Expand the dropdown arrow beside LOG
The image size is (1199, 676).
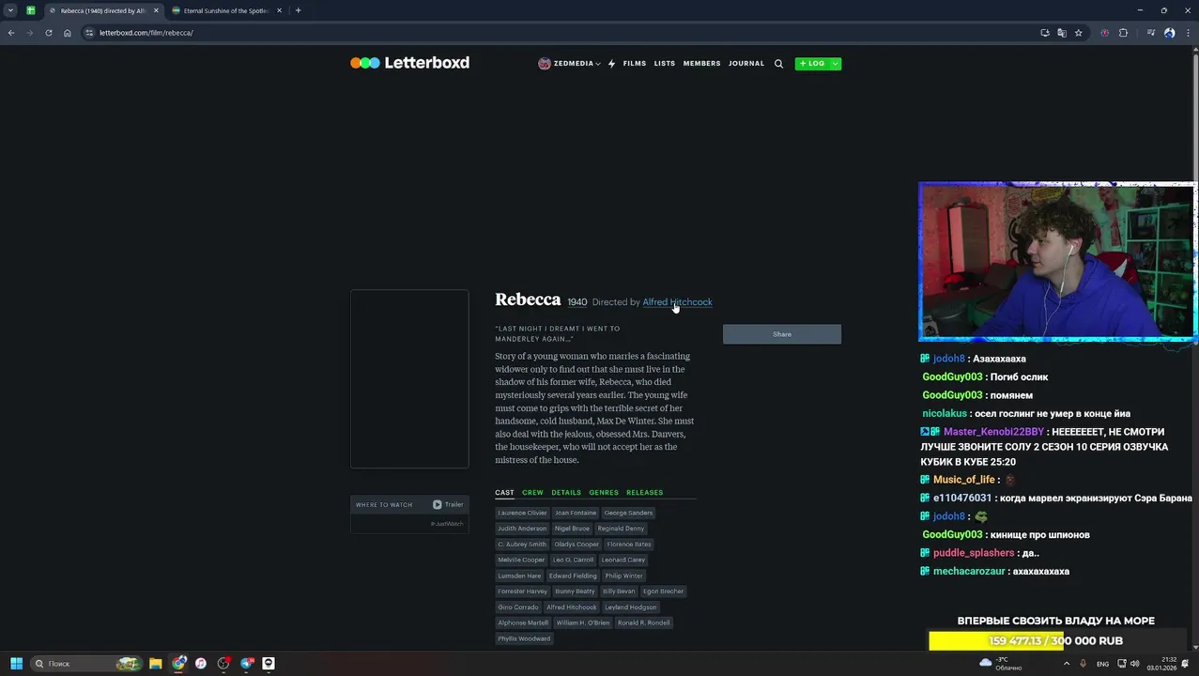835,64
